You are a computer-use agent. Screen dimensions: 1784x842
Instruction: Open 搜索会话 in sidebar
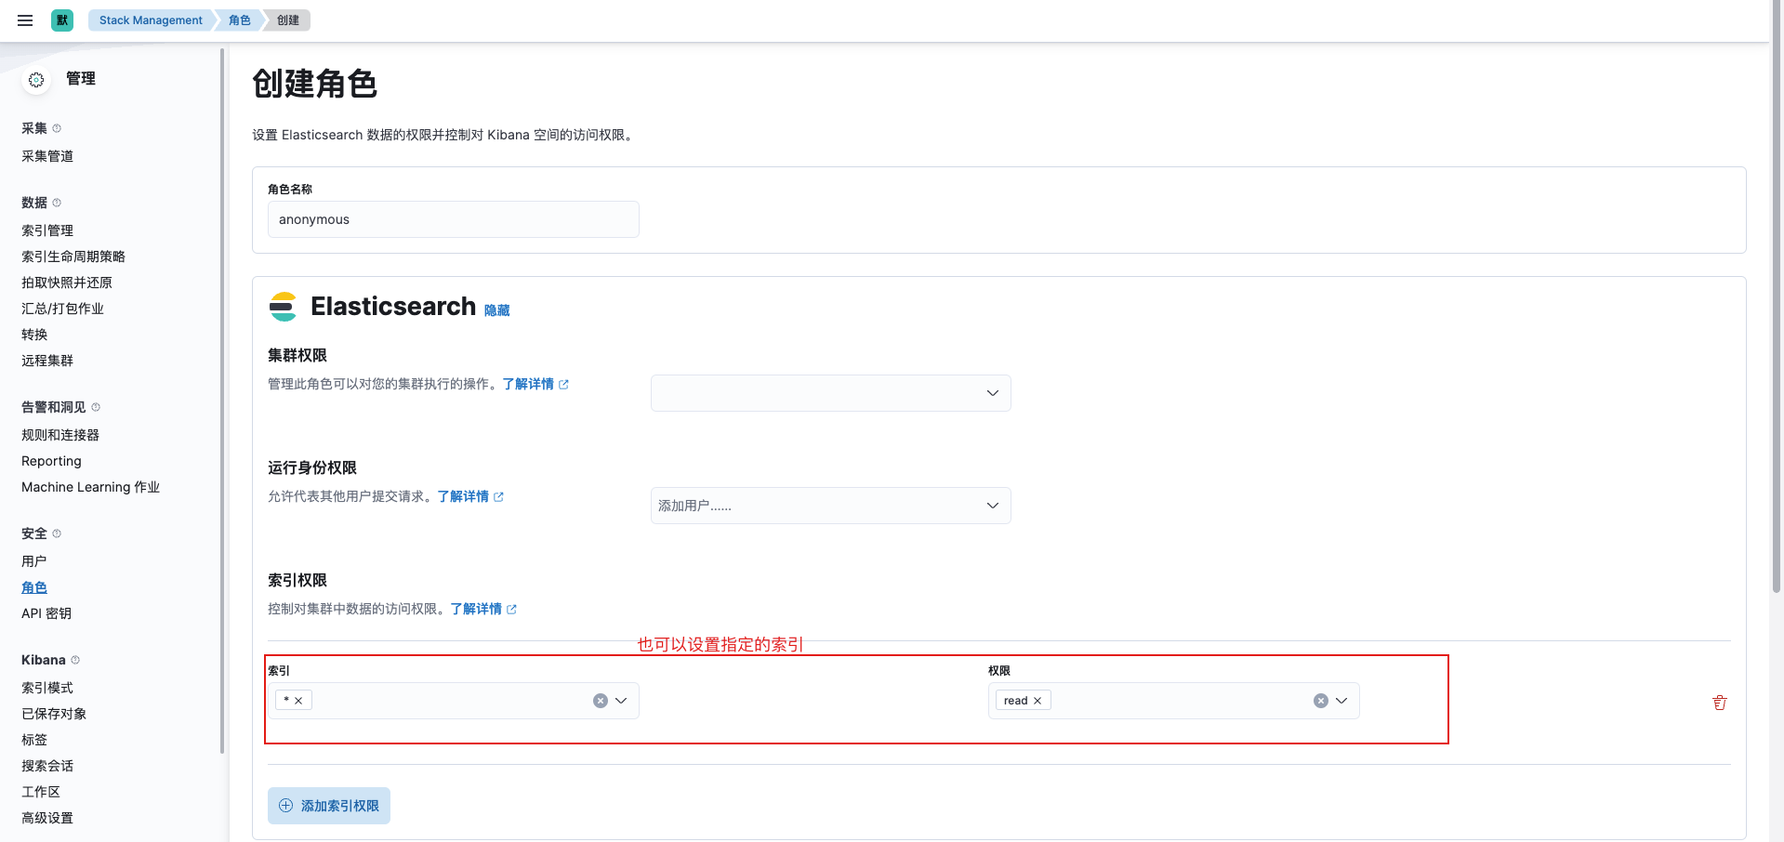[47, 766]
